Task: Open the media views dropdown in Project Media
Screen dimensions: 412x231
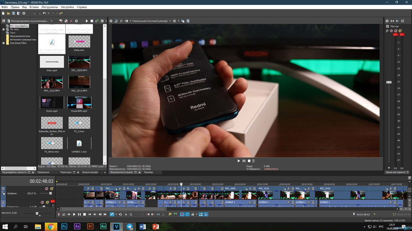Action: (x=106, y=21)
